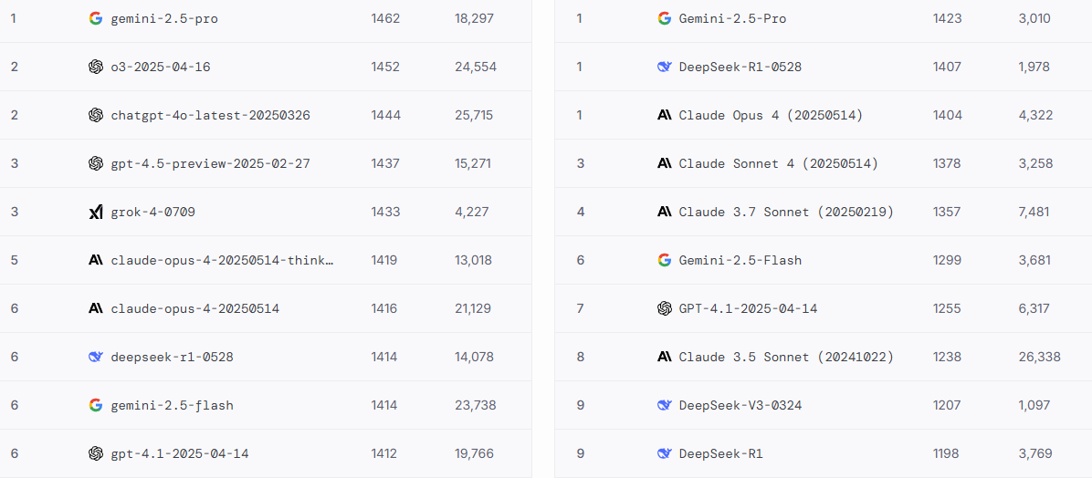1092x478 pixels.
Task: Click the DeepSeek-R1 model name in last row
Action: (x=720, y=453)
